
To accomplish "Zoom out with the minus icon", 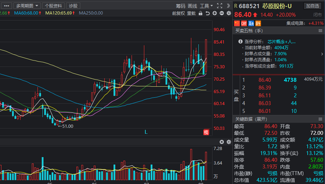I will coord(221,13).
